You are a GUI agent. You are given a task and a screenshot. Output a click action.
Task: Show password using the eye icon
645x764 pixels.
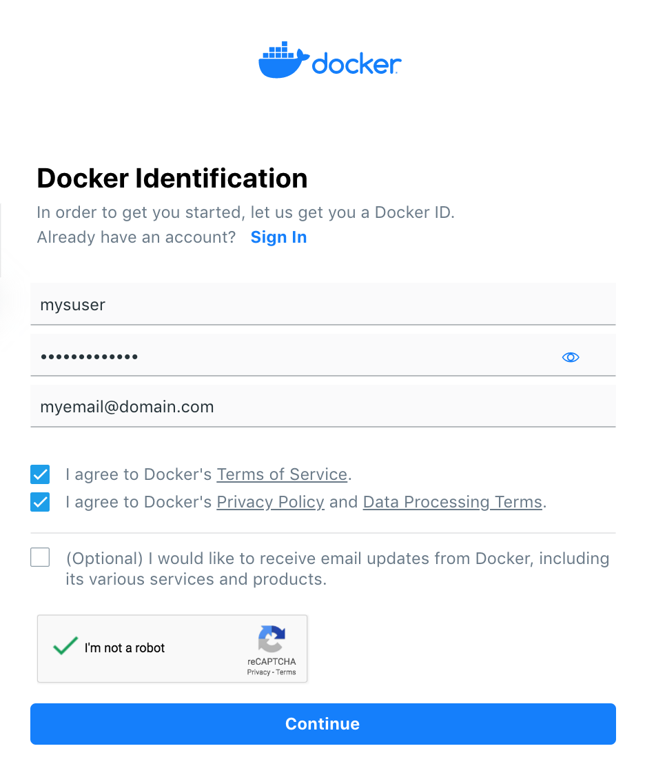click(x=571, y=357)
